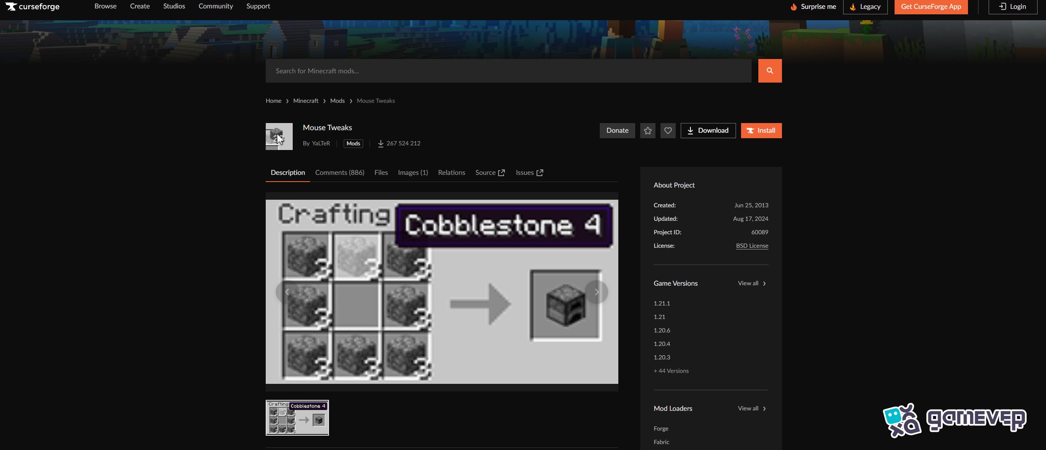
Task: Click the Search for Minecraft mods field
Action: click(x=508, y=71)
